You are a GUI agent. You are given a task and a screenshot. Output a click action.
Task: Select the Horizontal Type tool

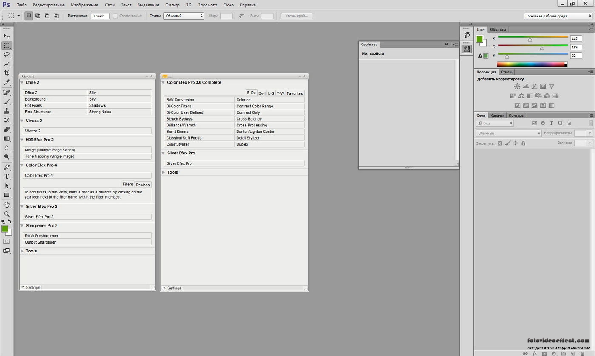pos(7,177)
